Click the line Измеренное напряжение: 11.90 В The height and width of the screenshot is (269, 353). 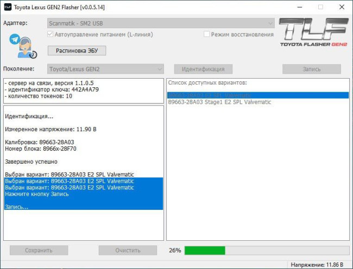pos(51,129)
